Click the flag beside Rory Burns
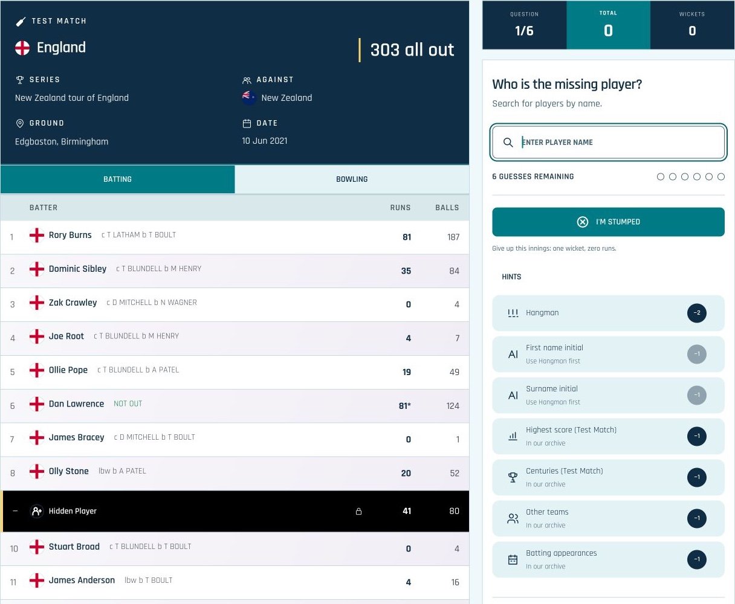 (x=37, y=235)
